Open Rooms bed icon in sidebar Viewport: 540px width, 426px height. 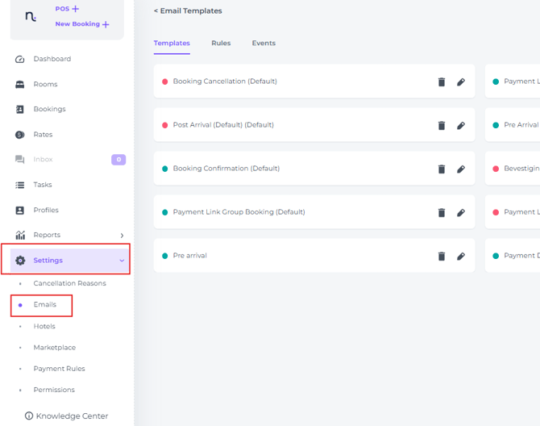[20, 85]
